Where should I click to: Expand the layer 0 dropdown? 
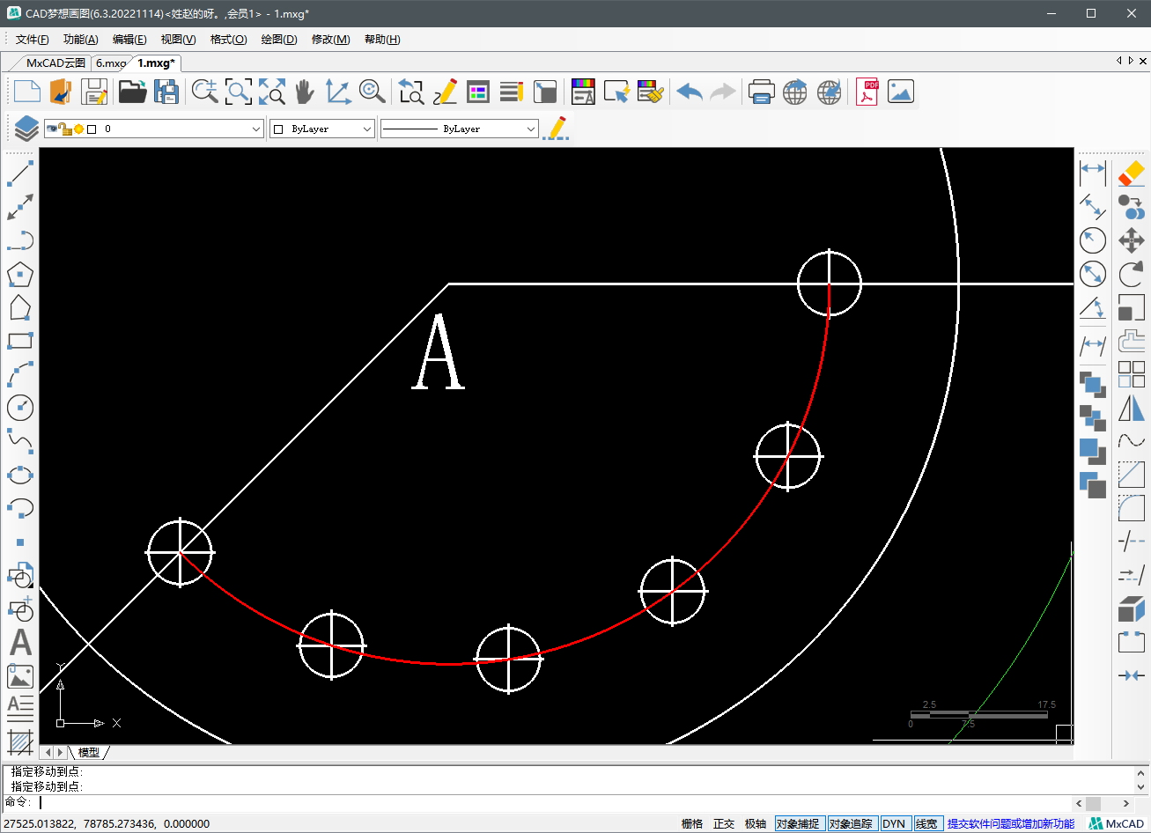(x=256, y=129)
